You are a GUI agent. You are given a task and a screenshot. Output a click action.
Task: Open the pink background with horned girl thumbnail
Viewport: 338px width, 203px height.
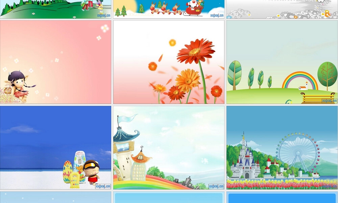tap(56, 62)
